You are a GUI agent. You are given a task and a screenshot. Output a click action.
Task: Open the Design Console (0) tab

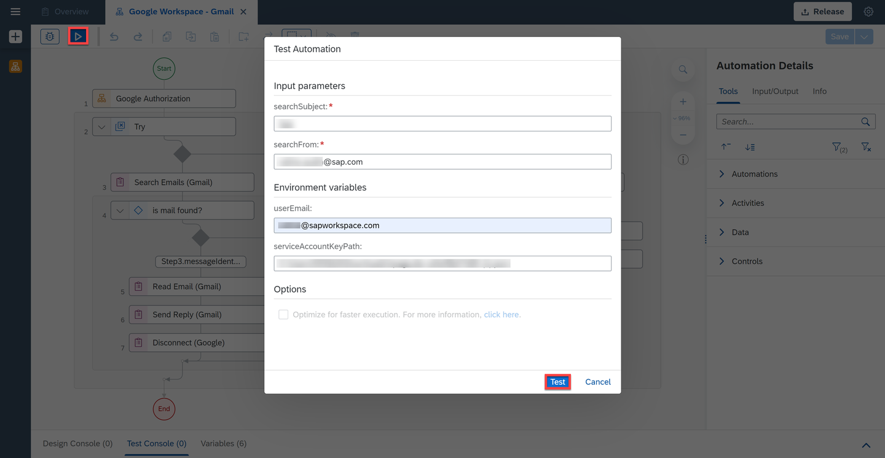pyautogui.click(x=77, y=443)
